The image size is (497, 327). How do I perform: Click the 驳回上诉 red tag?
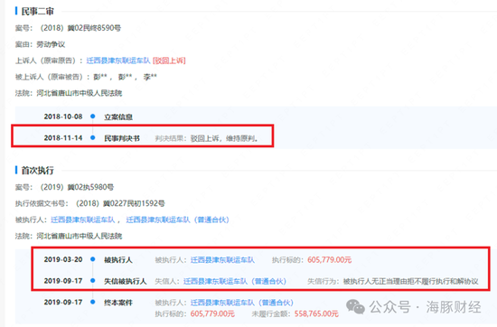tap(169, 61)
